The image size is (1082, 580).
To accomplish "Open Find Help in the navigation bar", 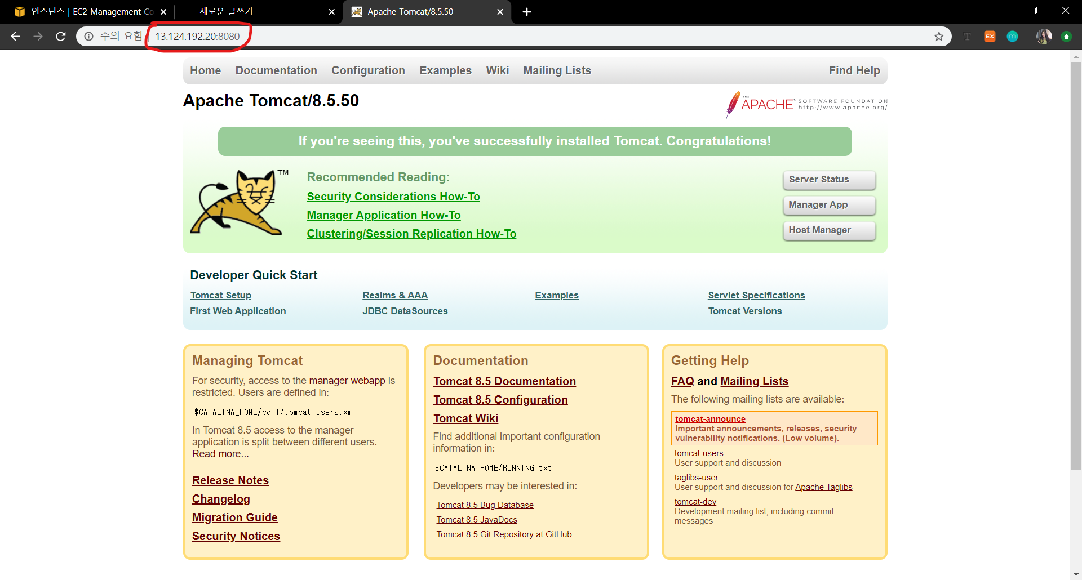I will coord(854,70).
